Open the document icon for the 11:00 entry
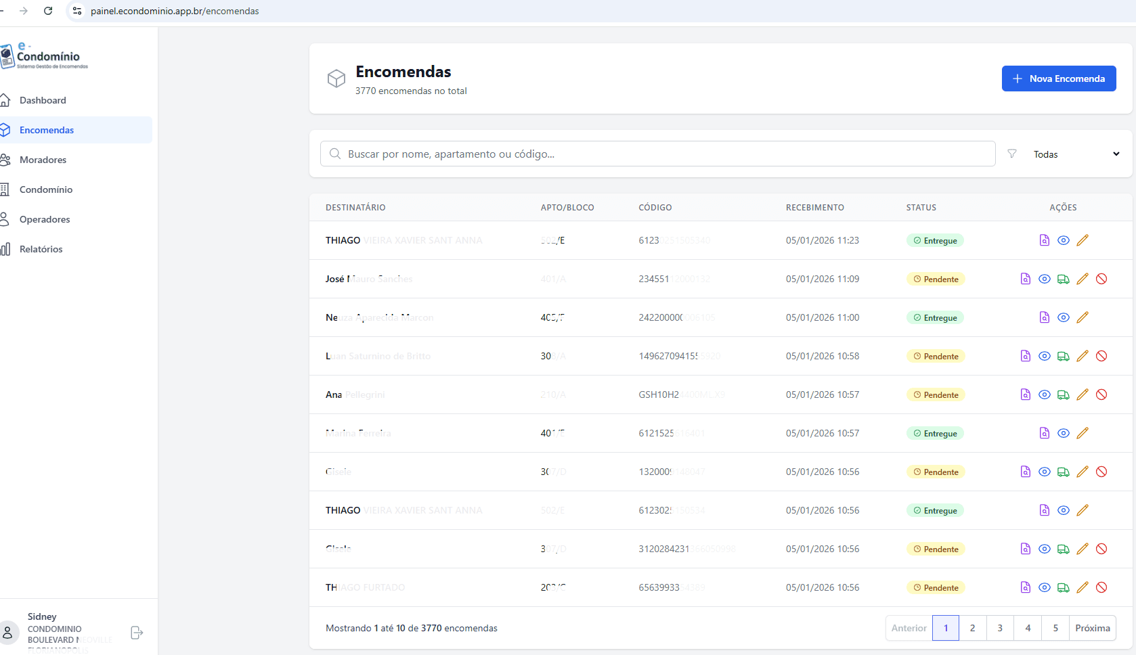Viewport: 1136px width, 655px height. click(1045, 317)
